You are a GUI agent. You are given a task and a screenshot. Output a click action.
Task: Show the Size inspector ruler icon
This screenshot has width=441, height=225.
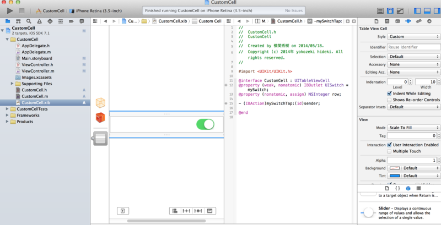click(x=418, y=21)
